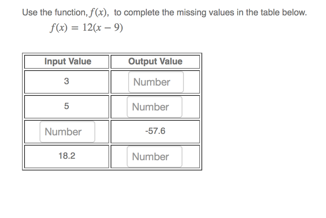This screenshot has height=218, width=326.
Task: Select the output box in the second row
Action: point(155,106)
